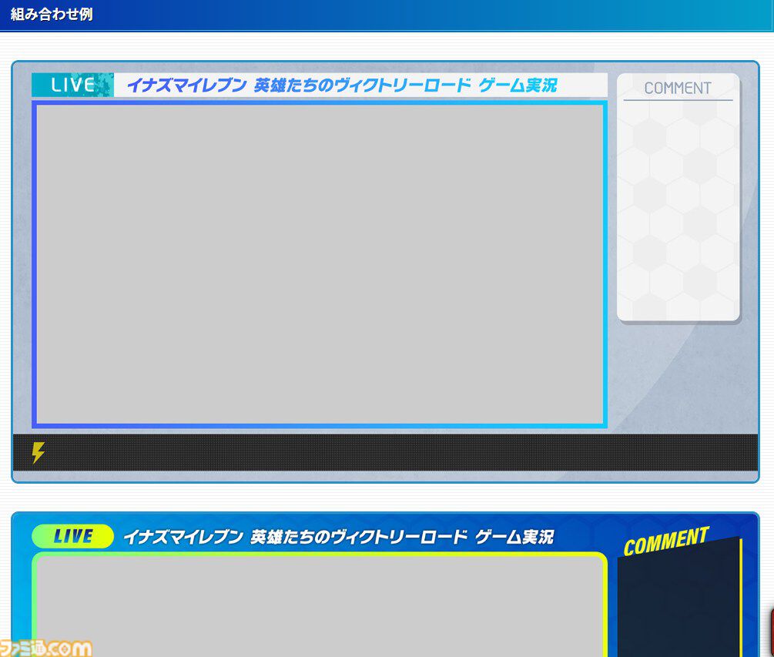Click the blue italic title in first overlay

(341, 85)
